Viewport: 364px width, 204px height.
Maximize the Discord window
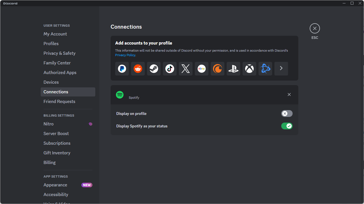352,3
